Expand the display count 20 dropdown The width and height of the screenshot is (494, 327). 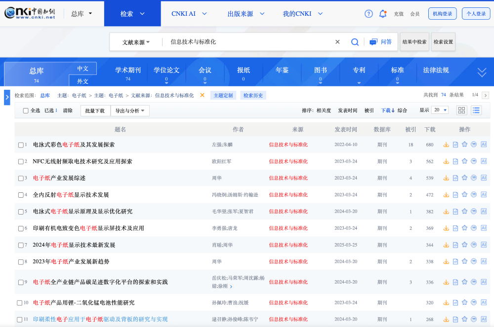coord(439,110)
